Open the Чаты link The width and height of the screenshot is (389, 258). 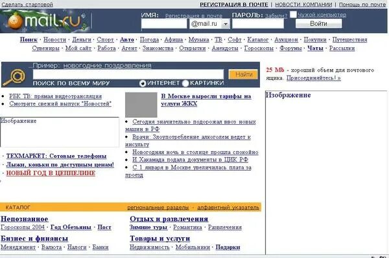click(315, 48)
